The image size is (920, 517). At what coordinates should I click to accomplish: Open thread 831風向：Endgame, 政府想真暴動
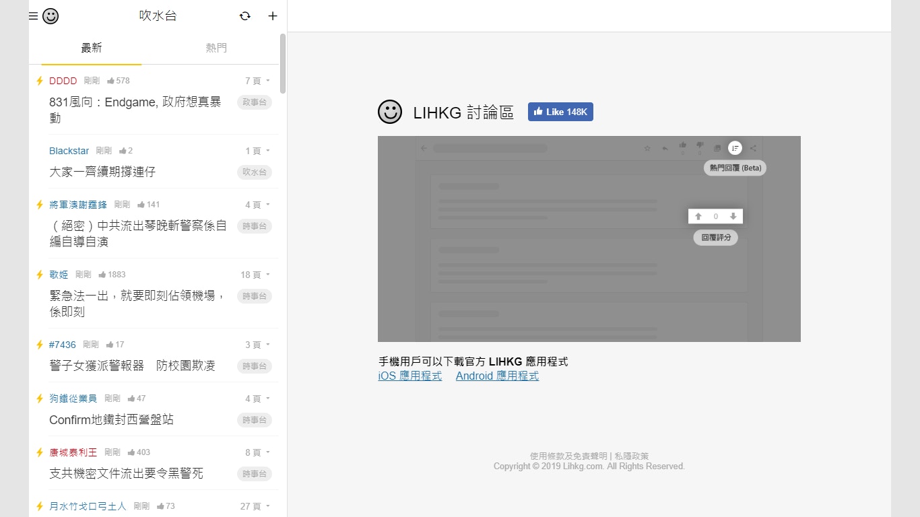135,110
